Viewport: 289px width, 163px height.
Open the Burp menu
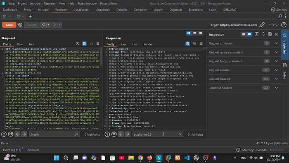tap(12, 3)
